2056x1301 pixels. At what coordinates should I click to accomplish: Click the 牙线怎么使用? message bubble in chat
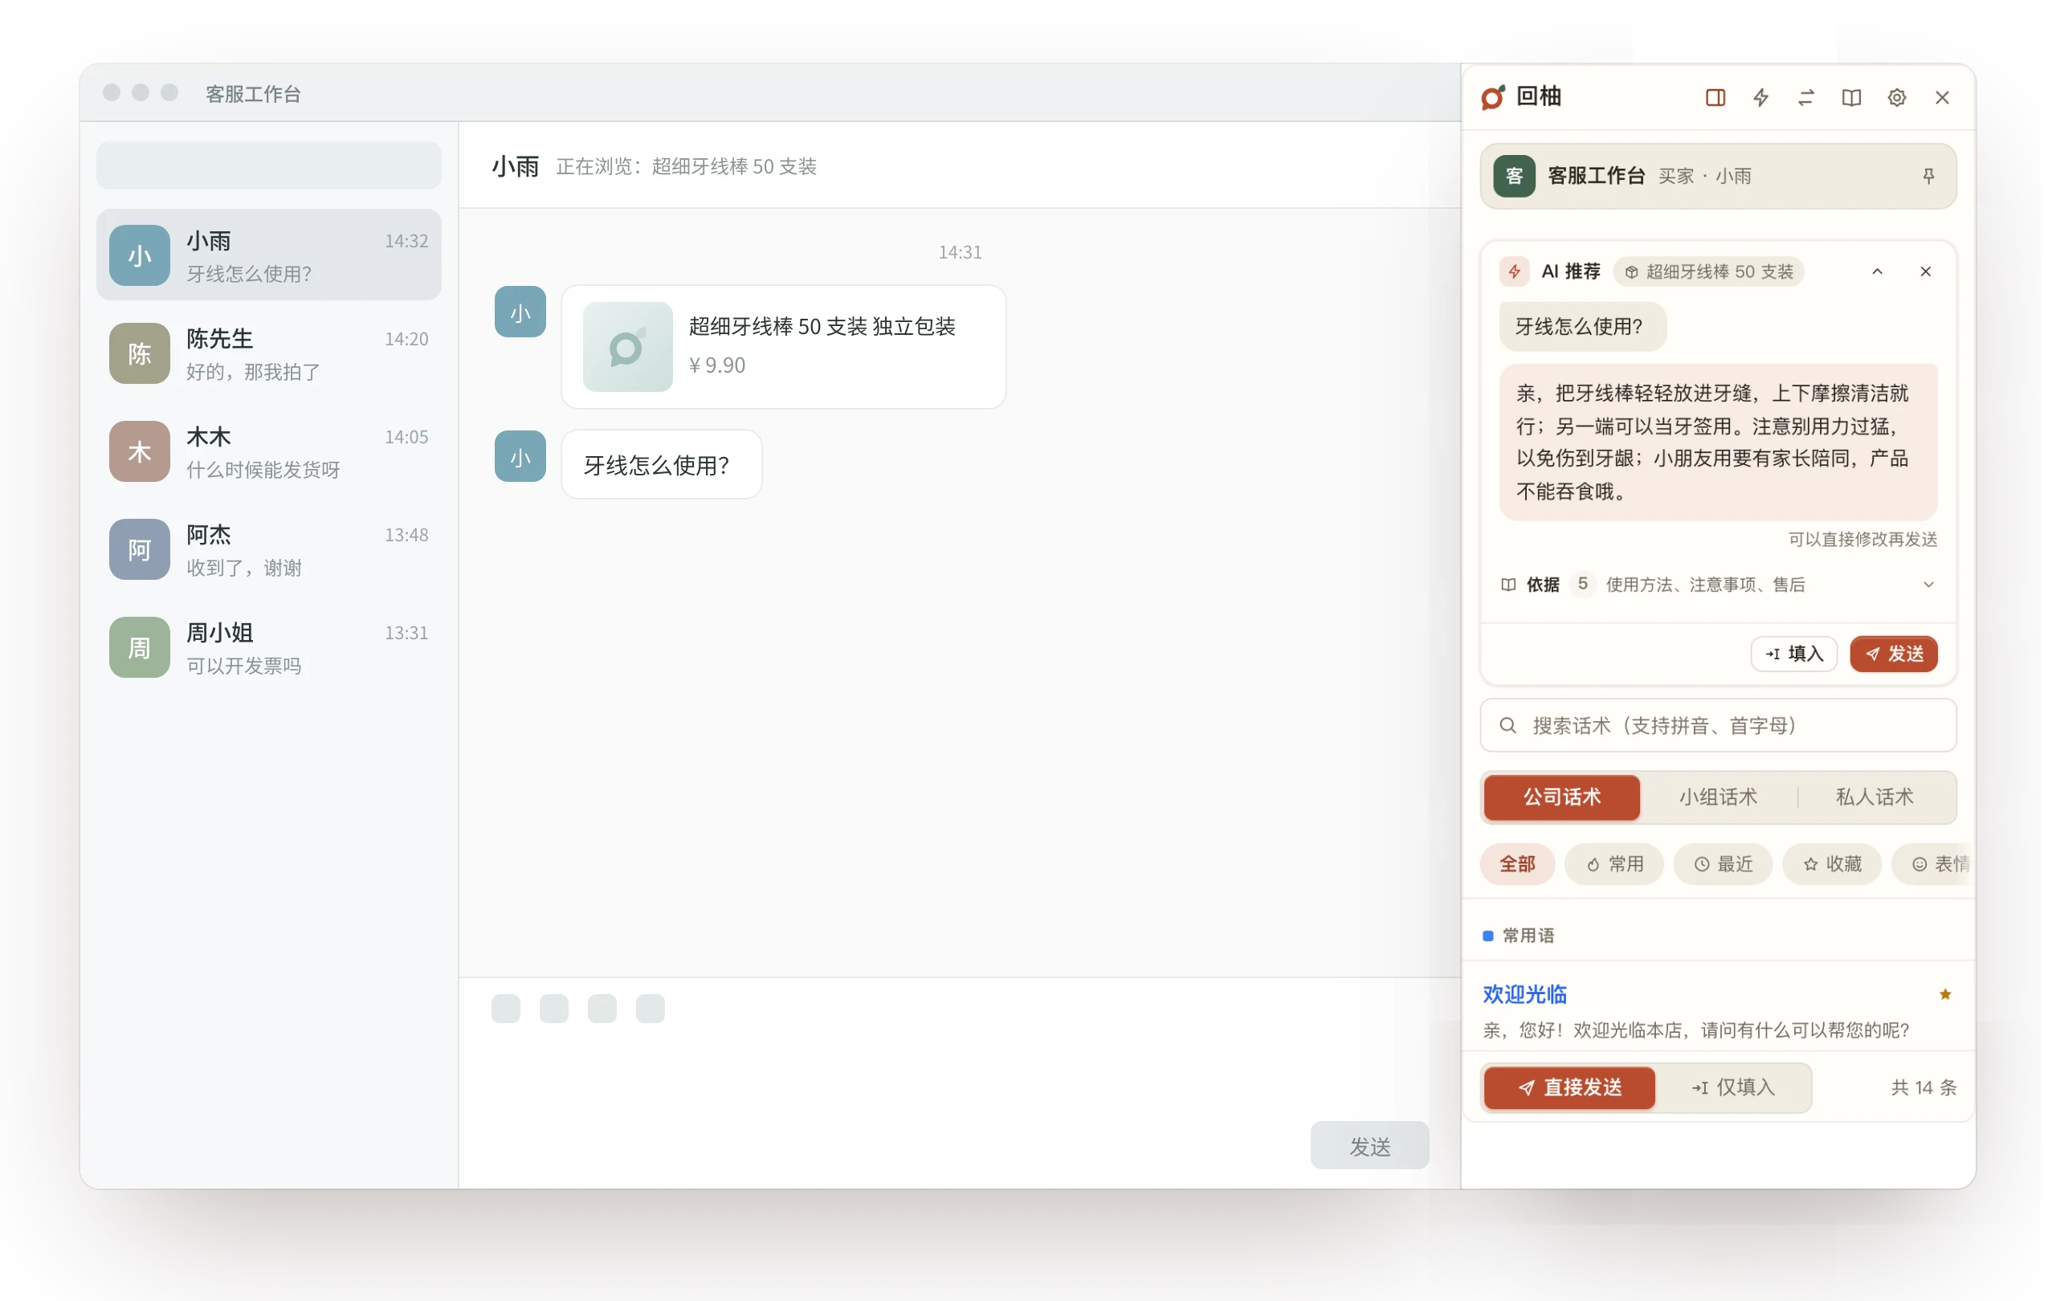coord(662,465)
